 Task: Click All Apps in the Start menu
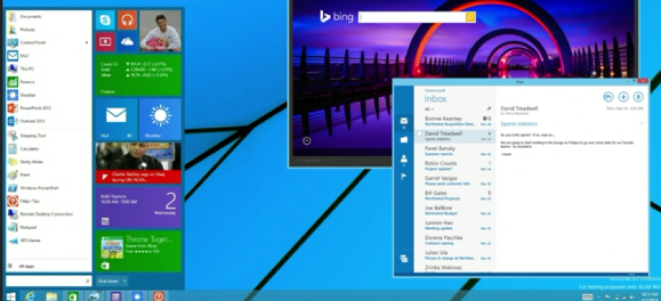pyautogui.click(x=26, y=267)
